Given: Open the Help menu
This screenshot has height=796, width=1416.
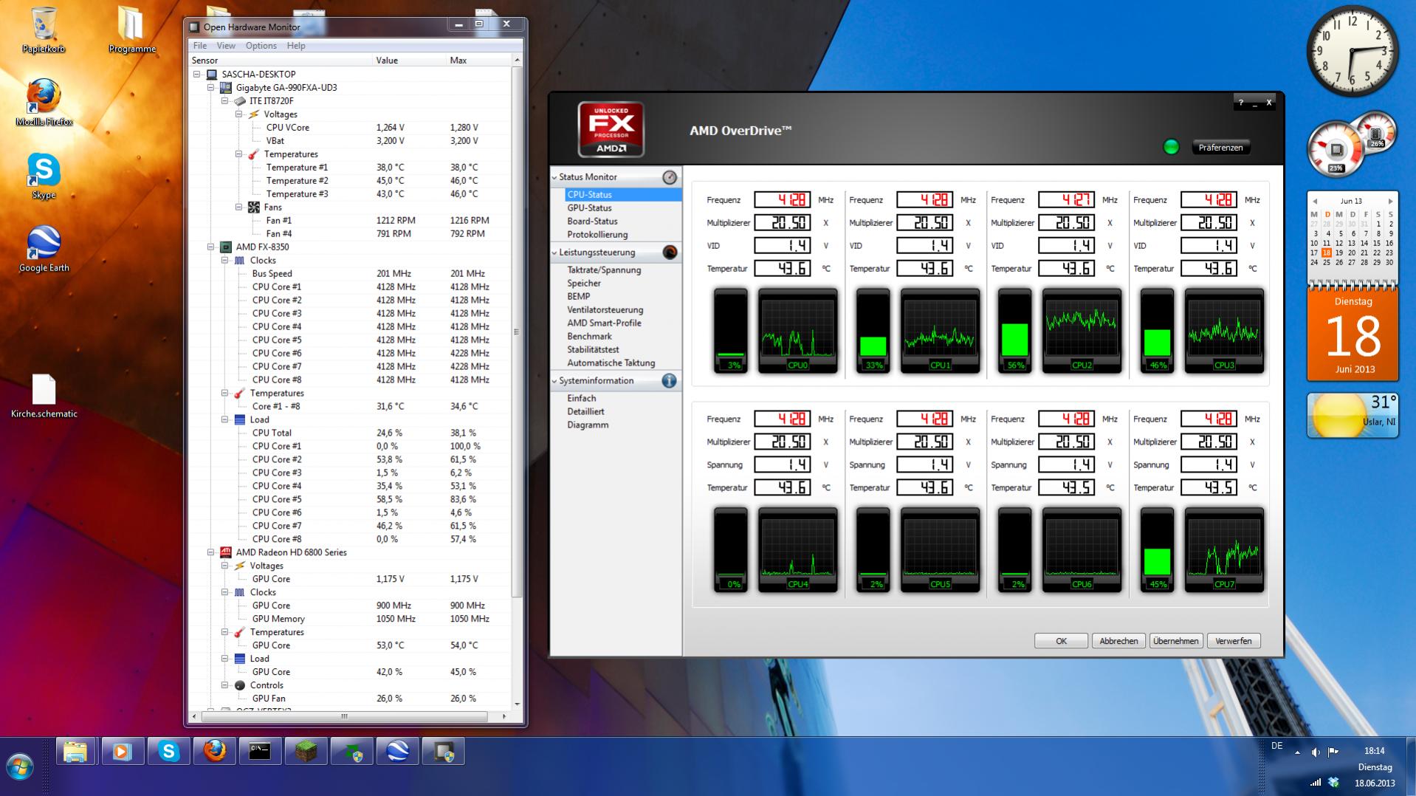Looking at the screenshot, I should [x=296, y=46].
